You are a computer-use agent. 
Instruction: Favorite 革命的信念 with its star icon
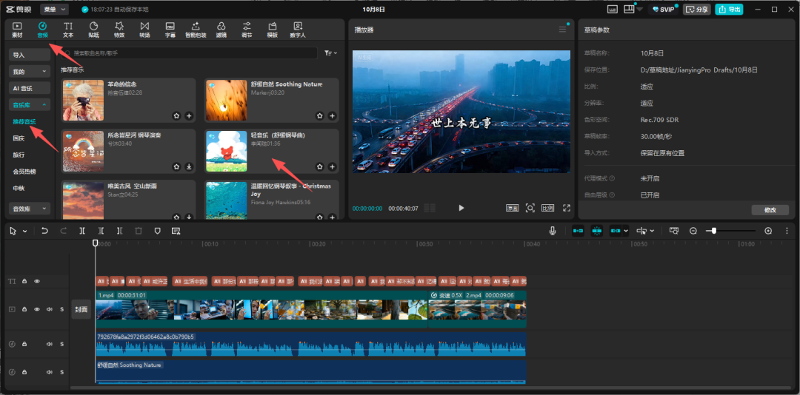(176, 116)
